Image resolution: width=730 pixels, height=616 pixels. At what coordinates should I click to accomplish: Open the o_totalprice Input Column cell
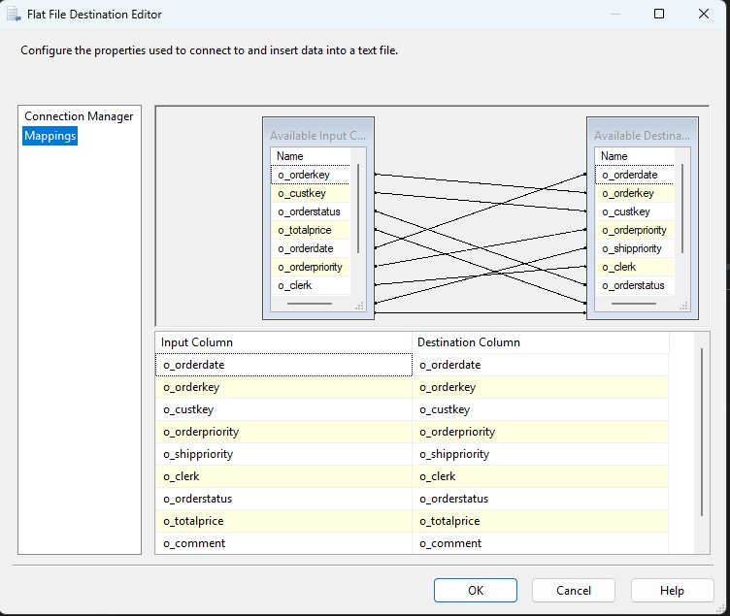point(283,521)
